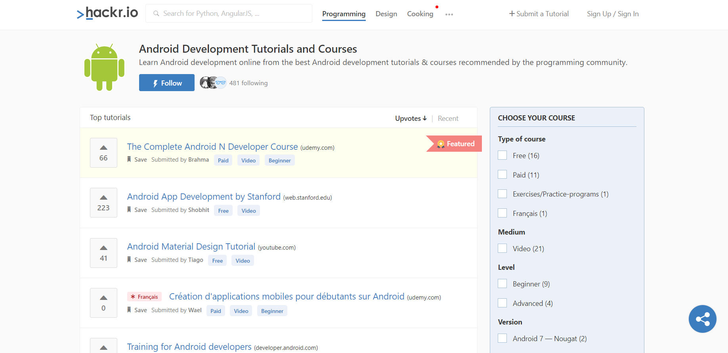The height and width of the screenshot is (353, 728).
Task: Upvote Android App Development by Stanford
Action: tap(103, 202)
